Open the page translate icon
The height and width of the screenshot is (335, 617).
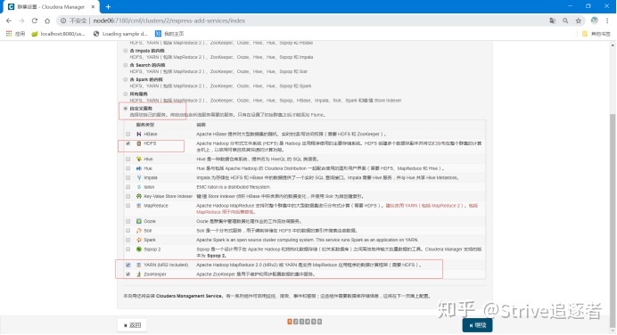[x=553, y=20]
